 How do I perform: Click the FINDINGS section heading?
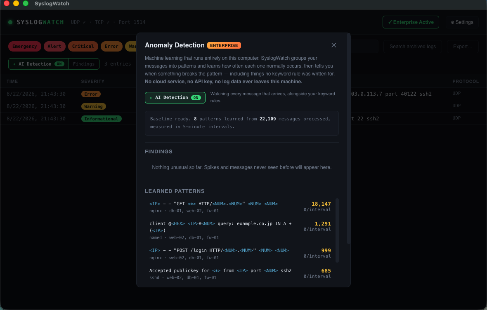pyautogui.click(x=158, y=151)
